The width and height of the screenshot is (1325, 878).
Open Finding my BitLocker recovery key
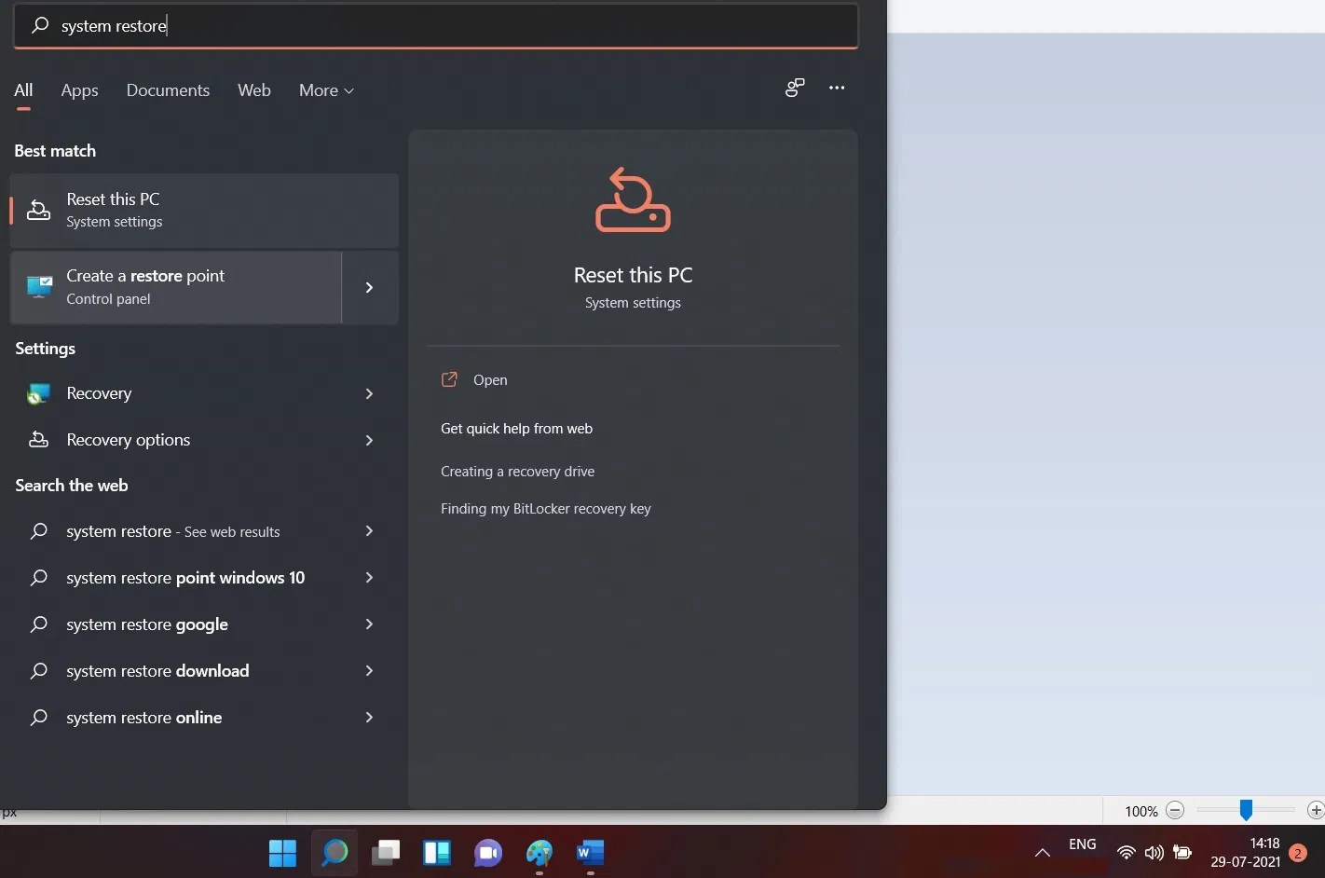coord(546,508)
